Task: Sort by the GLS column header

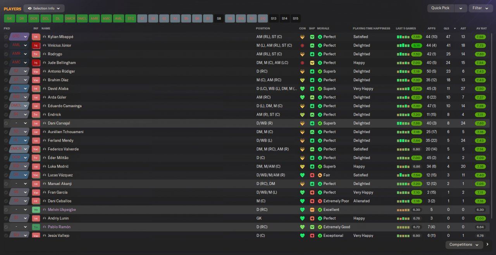Action: pos(446,28)
